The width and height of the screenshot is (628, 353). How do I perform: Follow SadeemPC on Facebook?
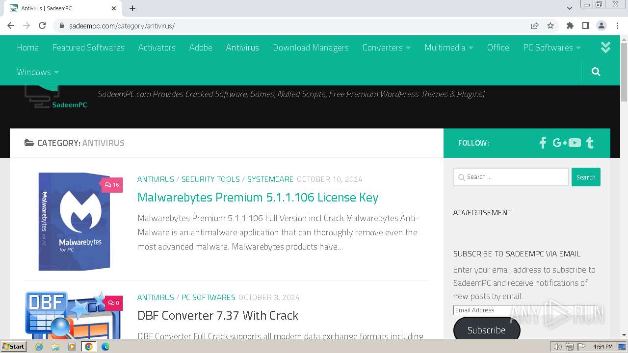(x=543, y=143)
